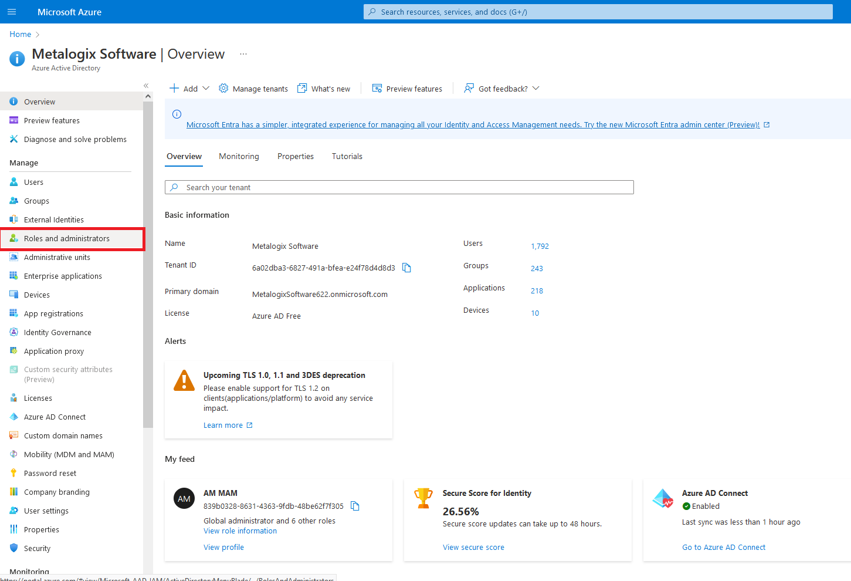Click the Manage tenants gear icon
The image size is (851, 581).
tap(223, 89)
